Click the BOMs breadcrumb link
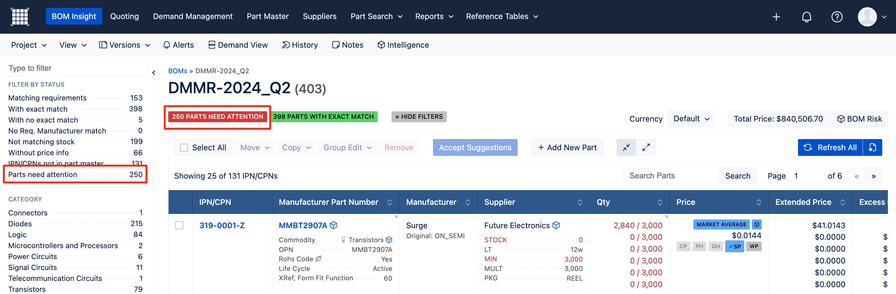The height and width of the screenshot is (294, 896). [177, 71]
